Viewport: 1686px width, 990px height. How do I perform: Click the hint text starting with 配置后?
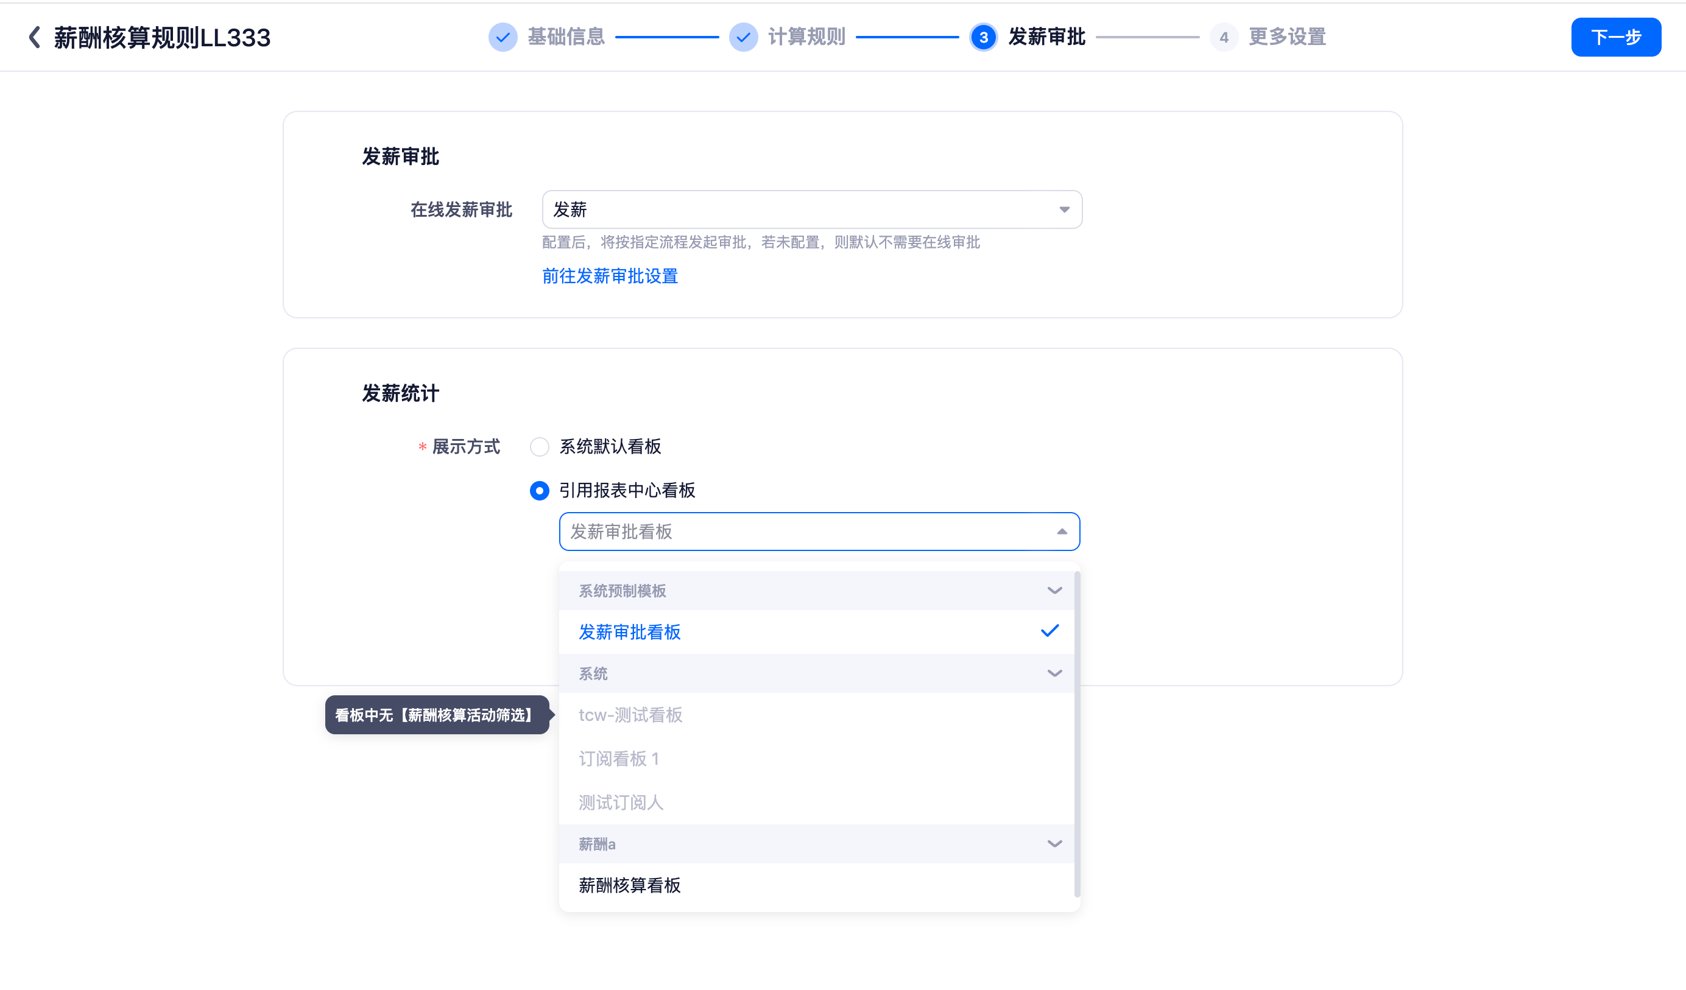761,242
